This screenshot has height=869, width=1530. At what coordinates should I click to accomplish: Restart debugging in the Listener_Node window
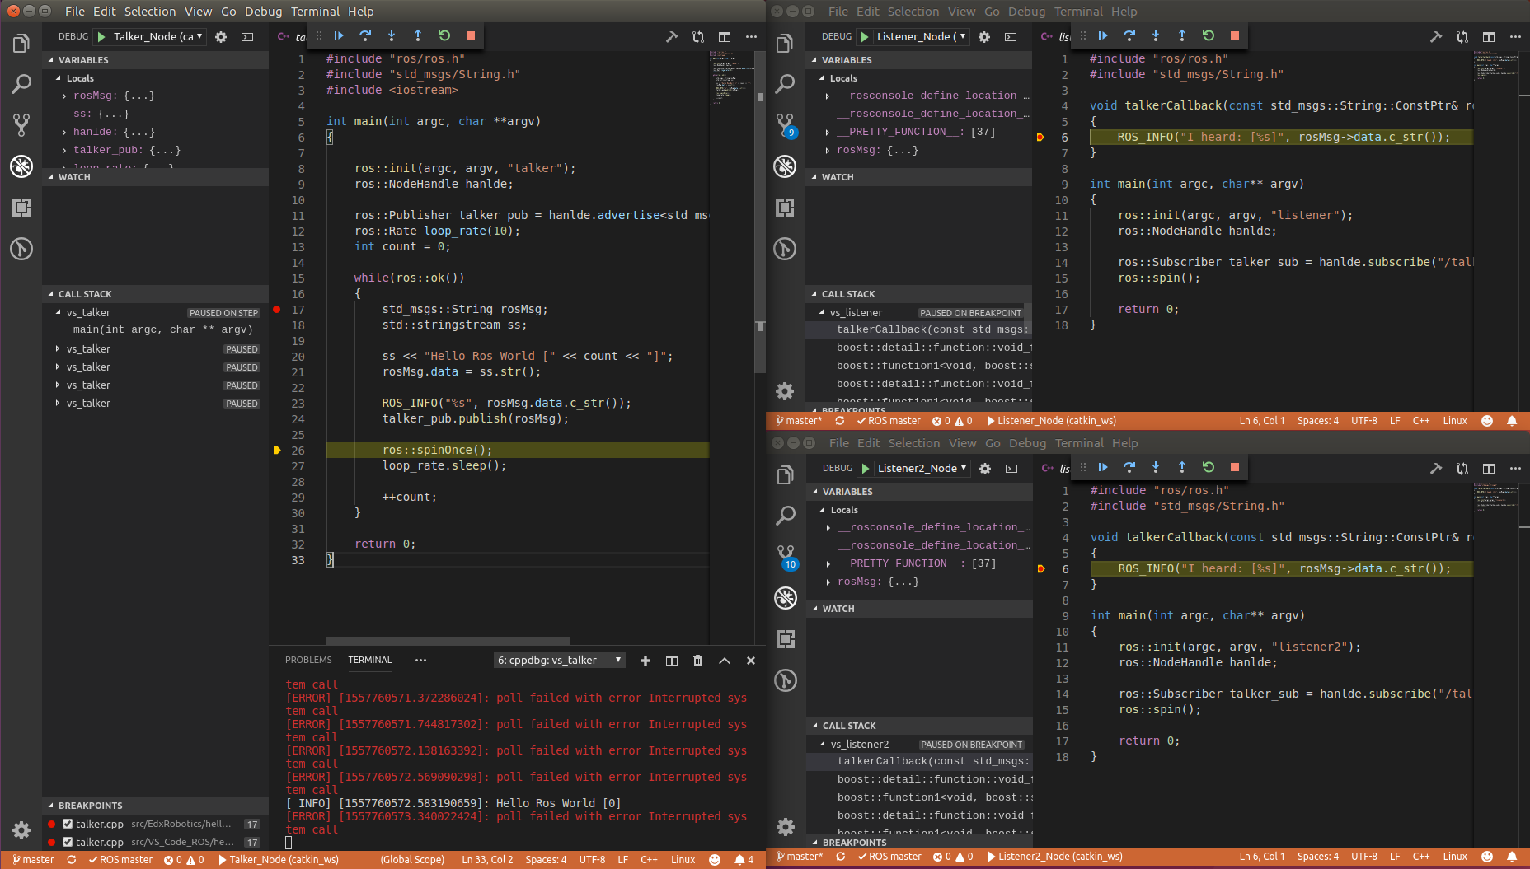pyautogui.click(x=1208, y=35)
